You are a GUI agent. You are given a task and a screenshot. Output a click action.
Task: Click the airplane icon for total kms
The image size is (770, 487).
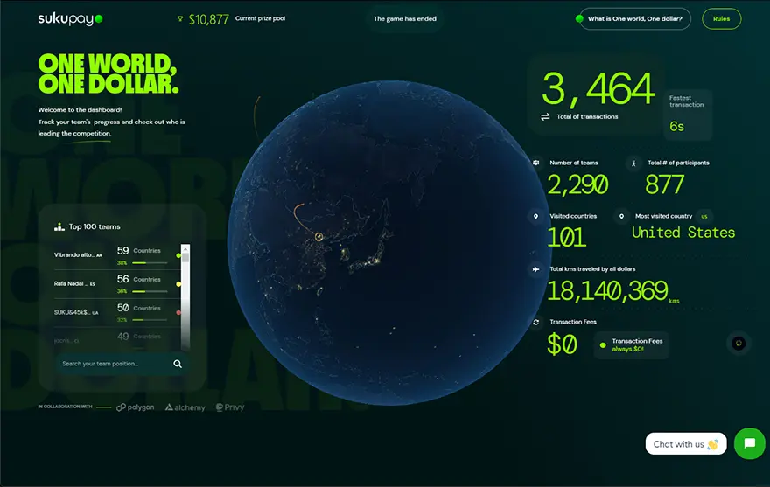tap(535, 269)
